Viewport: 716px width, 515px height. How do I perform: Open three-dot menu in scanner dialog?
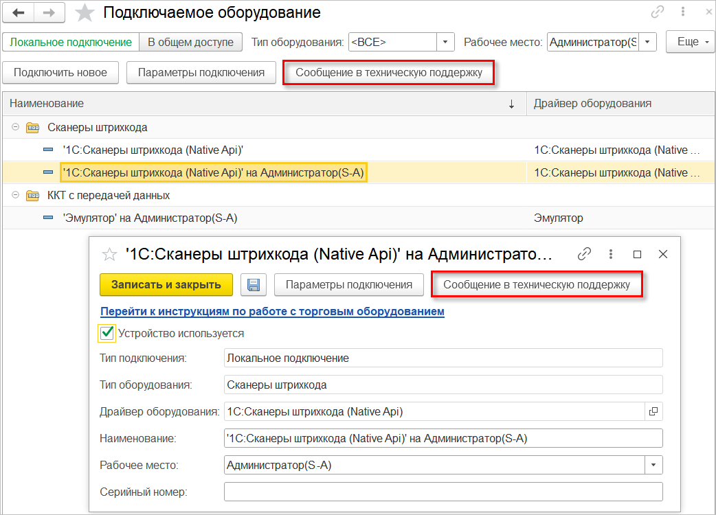[611, 254]
